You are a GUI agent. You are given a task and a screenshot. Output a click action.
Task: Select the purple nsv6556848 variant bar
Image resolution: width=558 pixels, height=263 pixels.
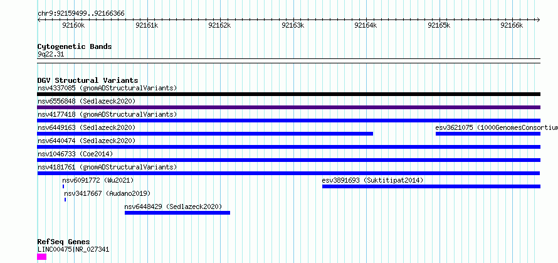click(x=288, y=107)
